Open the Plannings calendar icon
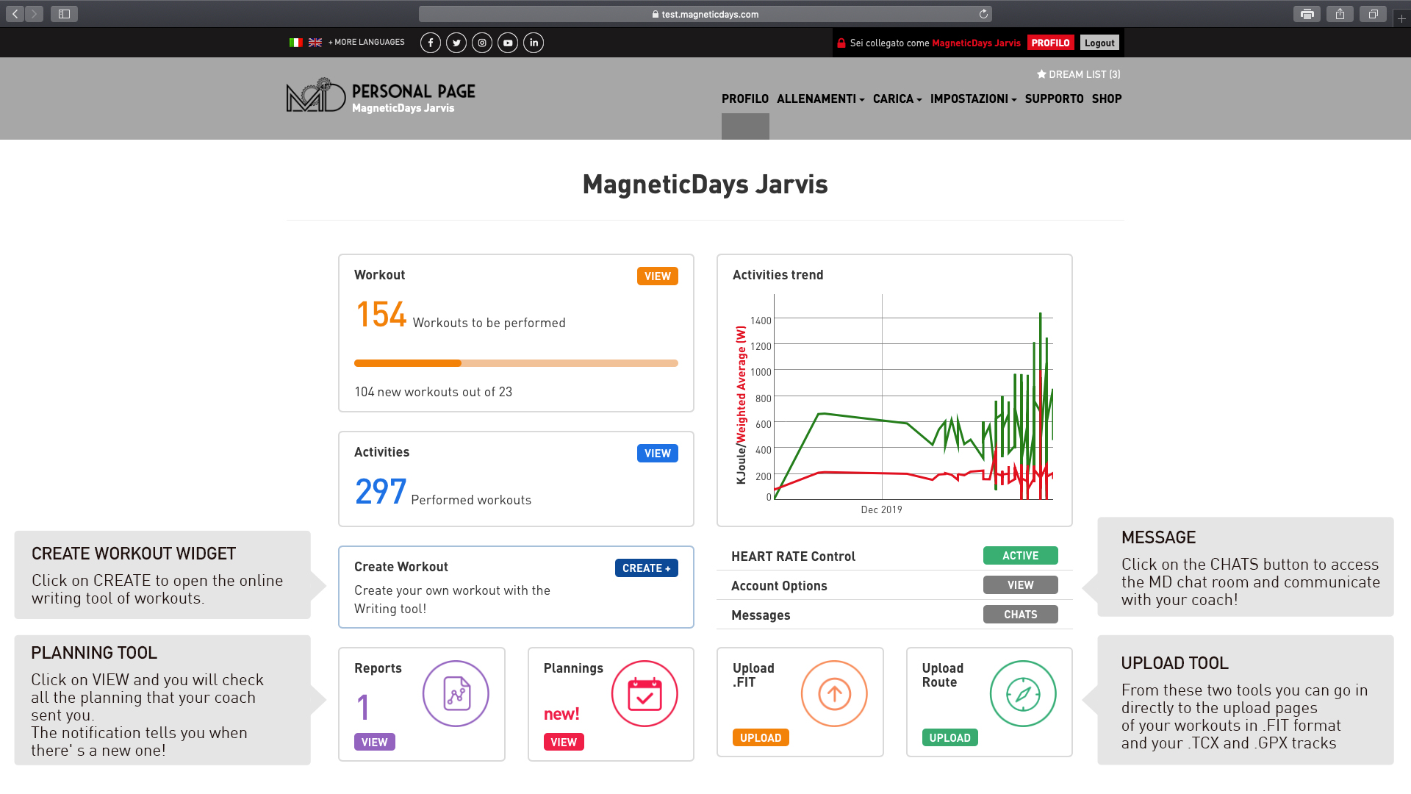This screenshot has height=794, width=1411. click(645, 693)
